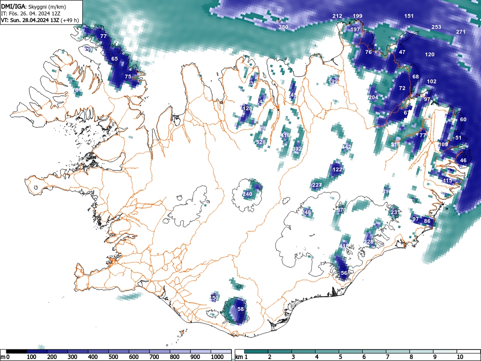Image resolution: width=481 pixels, height=361 pixels.
Task: Click the map value 227
Action: (x=317, y=185)
